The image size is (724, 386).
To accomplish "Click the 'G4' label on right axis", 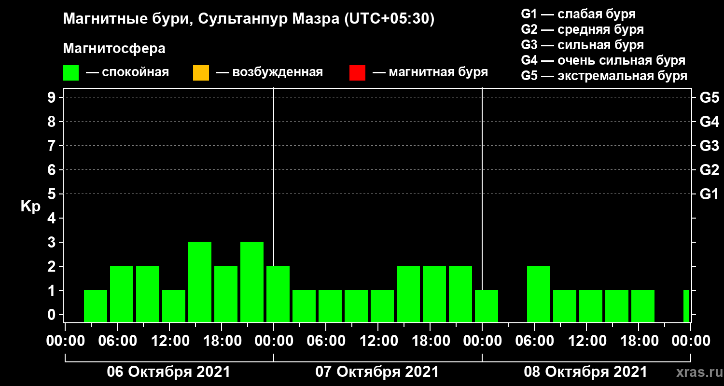I will coord(709,122).
